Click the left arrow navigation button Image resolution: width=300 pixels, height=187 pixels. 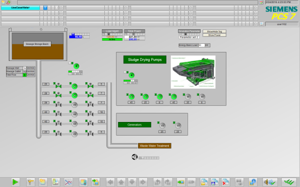pos(110,182)
